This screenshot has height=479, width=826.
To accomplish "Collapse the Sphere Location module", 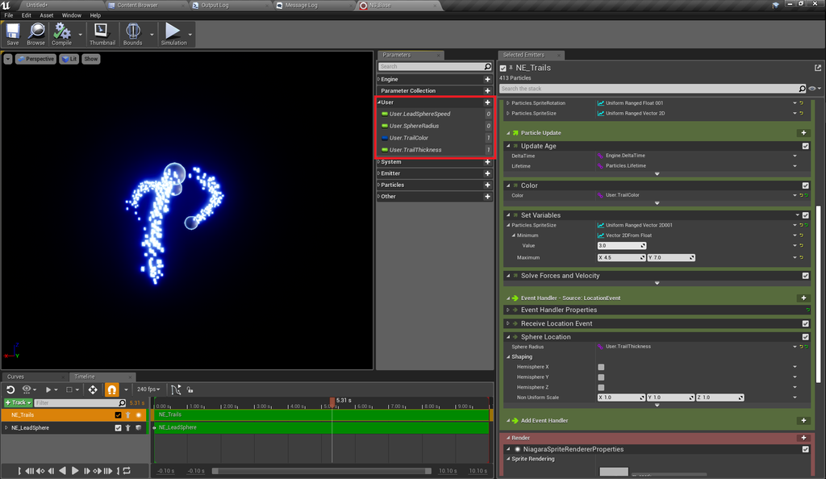I will 508,337.
